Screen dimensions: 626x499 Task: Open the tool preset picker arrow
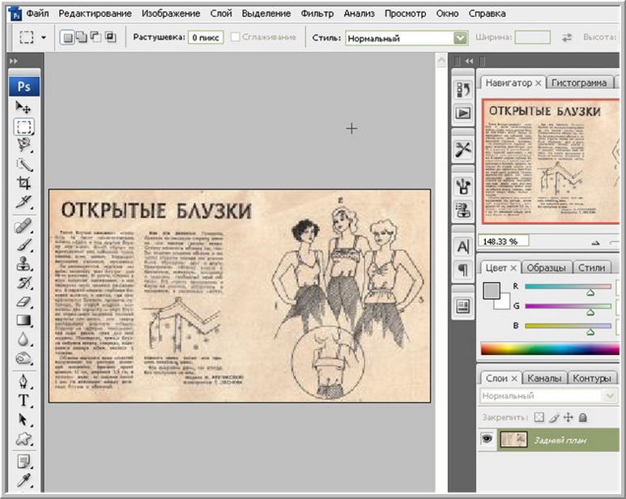[43, 37]
